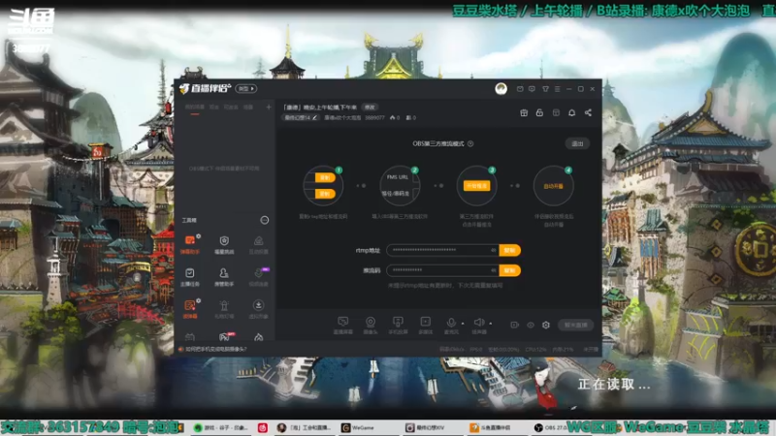The width and height of the screenshot is (776, 436).
Task: Add 多媒体 media source
Action: tap(425, 325)
